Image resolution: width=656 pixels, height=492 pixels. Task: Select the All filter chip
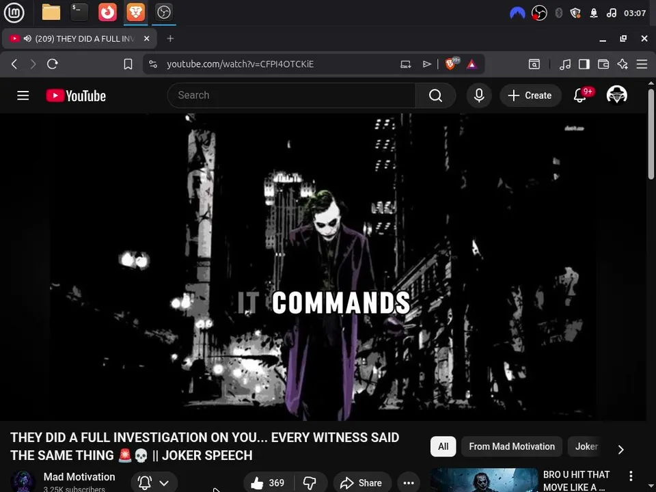click(x=443, y=446)
